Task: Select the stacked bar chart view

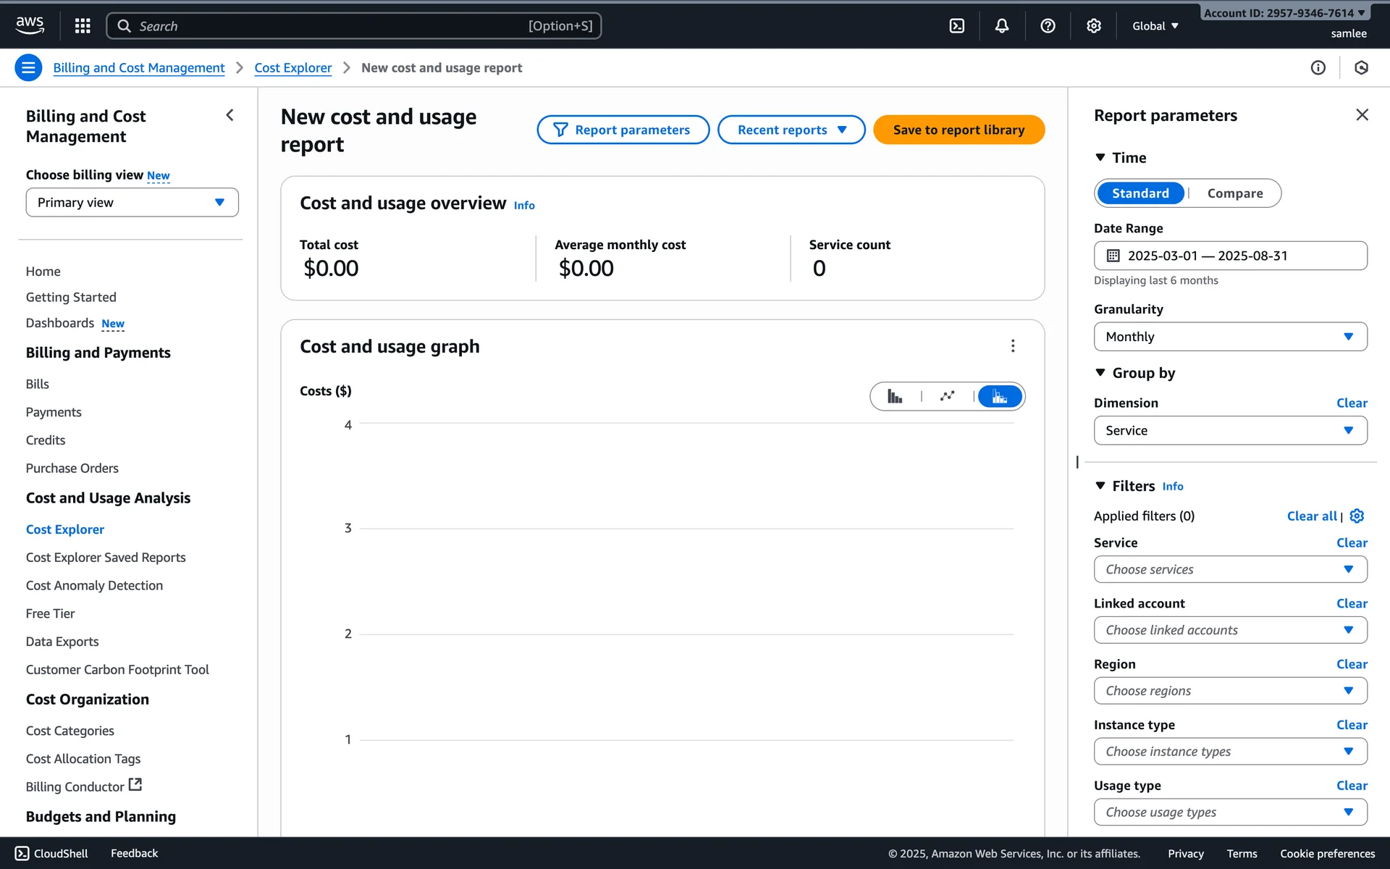Action: [1000, 397]
